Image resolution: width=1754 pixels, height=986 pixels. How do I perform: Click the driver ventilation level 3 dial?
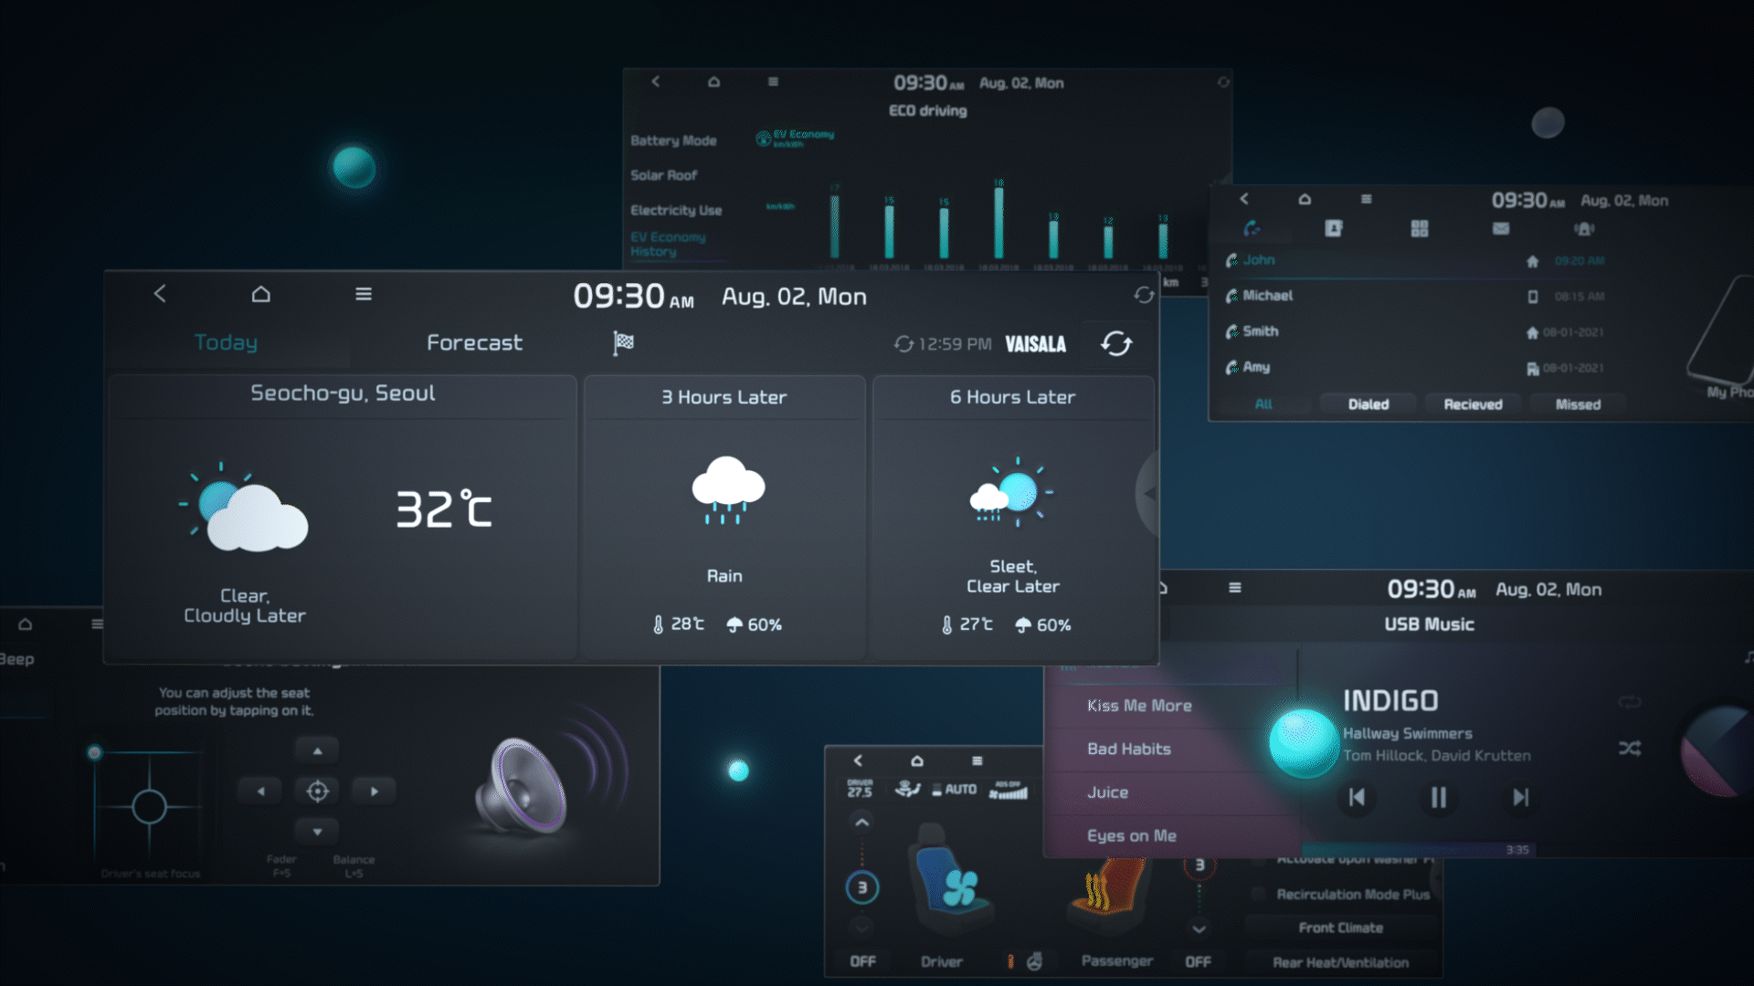[861, 887]
